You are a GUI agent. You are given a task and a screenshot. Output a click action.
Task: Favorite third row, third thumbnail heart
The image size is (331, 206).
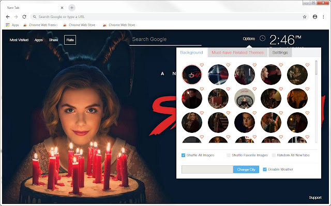[x=254, y=113]
